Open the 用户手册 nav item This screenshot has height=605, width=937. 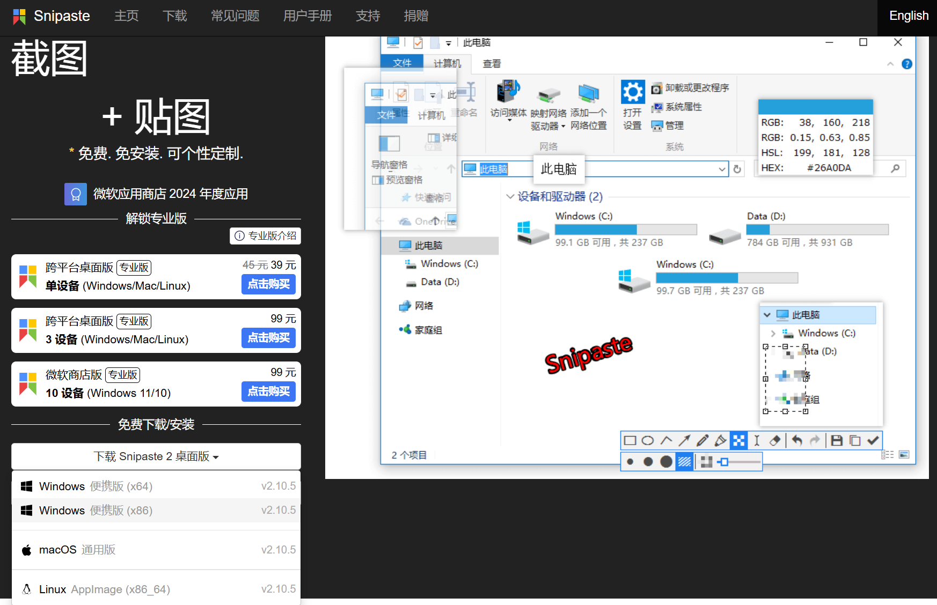click(308, 16)
